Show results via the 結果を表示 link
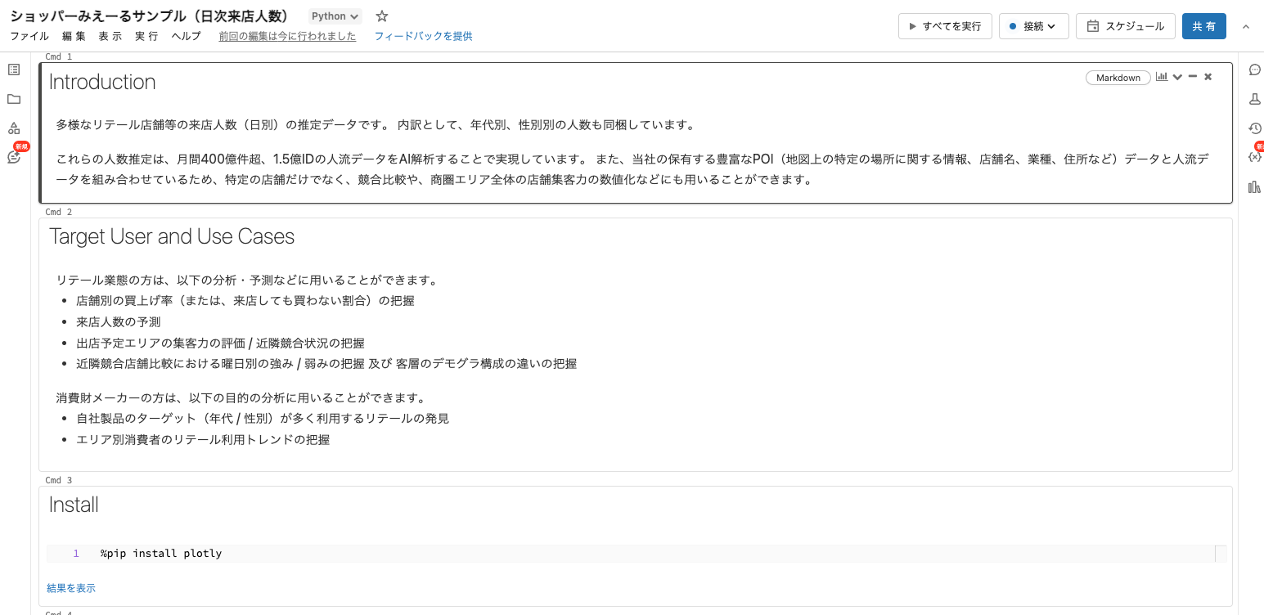The image size is (1264, 615). click(x=70, y=587)
